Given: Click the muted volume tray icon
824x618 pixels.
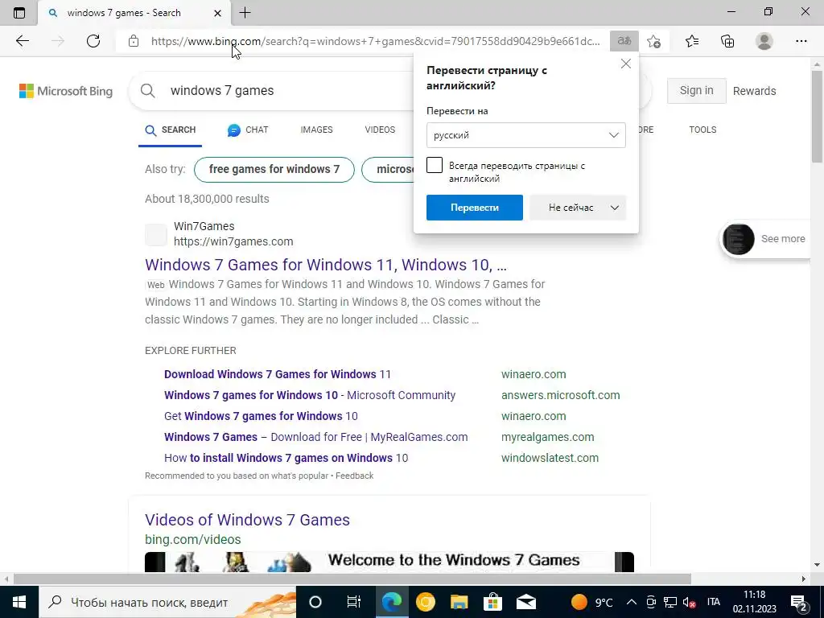Looking at the screenshot, I should coord(689,602).
